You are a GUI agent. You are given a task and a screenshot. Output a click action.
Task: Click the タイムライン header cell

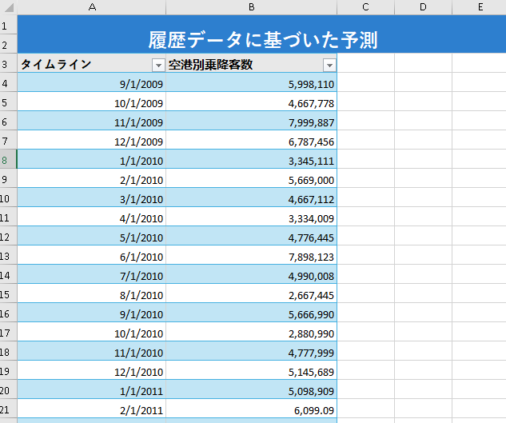point(92,63)
